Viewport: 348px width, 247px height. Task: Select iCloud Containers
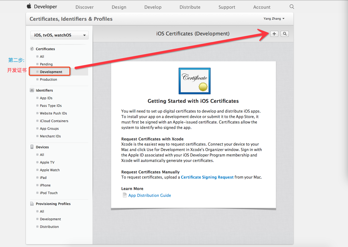coord(54,121)
